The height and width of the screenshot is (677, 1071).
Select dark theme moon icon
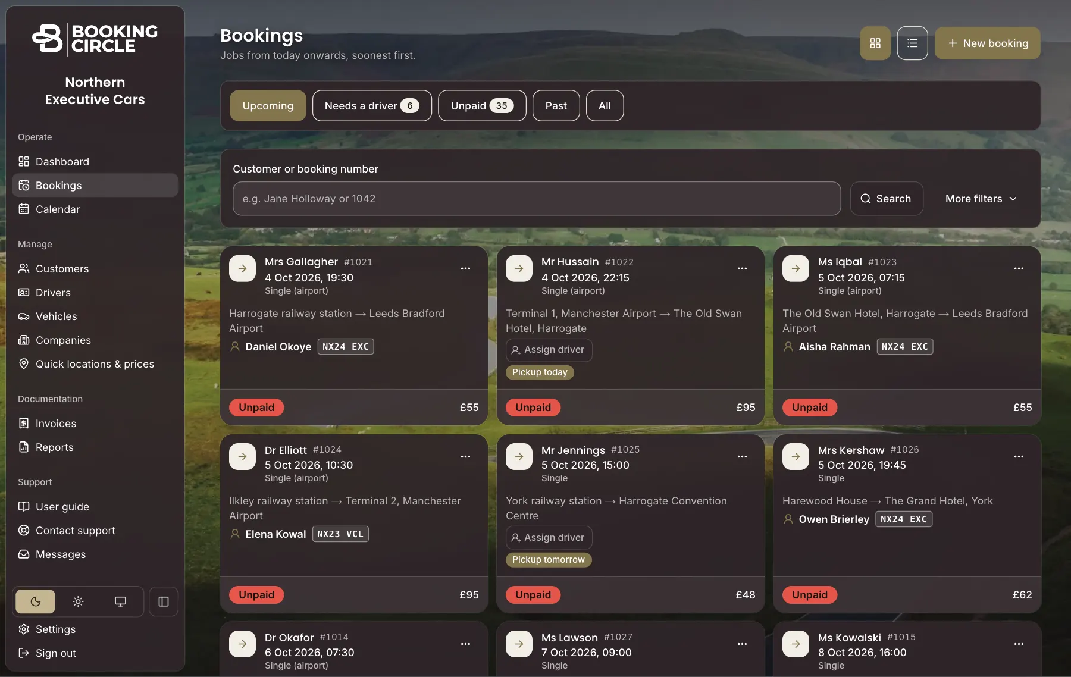tap(35, 601)
